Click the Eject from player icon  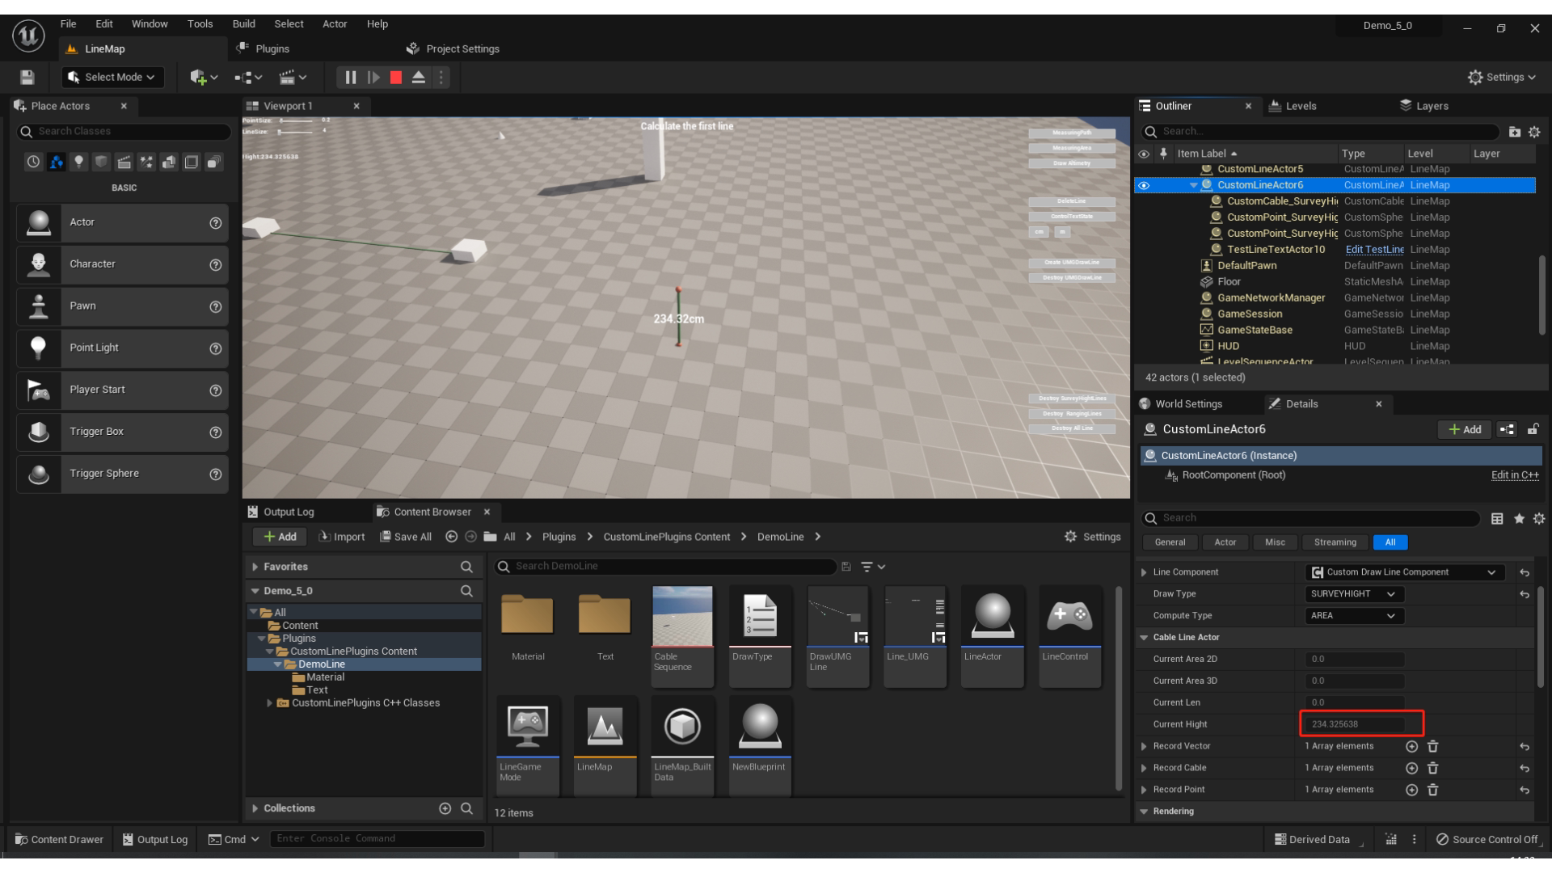pyautogui.click(x=419, y=78)
